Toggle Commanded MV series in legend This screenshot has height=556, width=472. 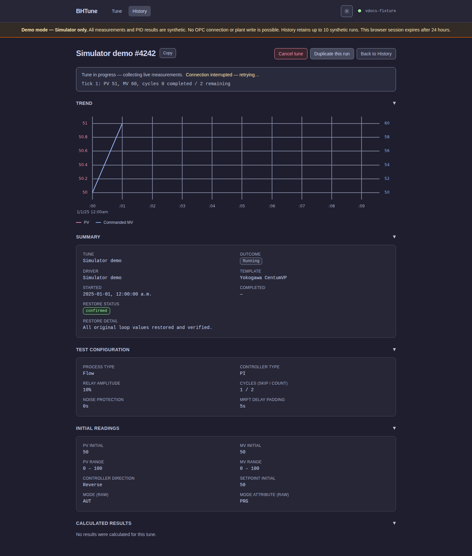(114, 222)
